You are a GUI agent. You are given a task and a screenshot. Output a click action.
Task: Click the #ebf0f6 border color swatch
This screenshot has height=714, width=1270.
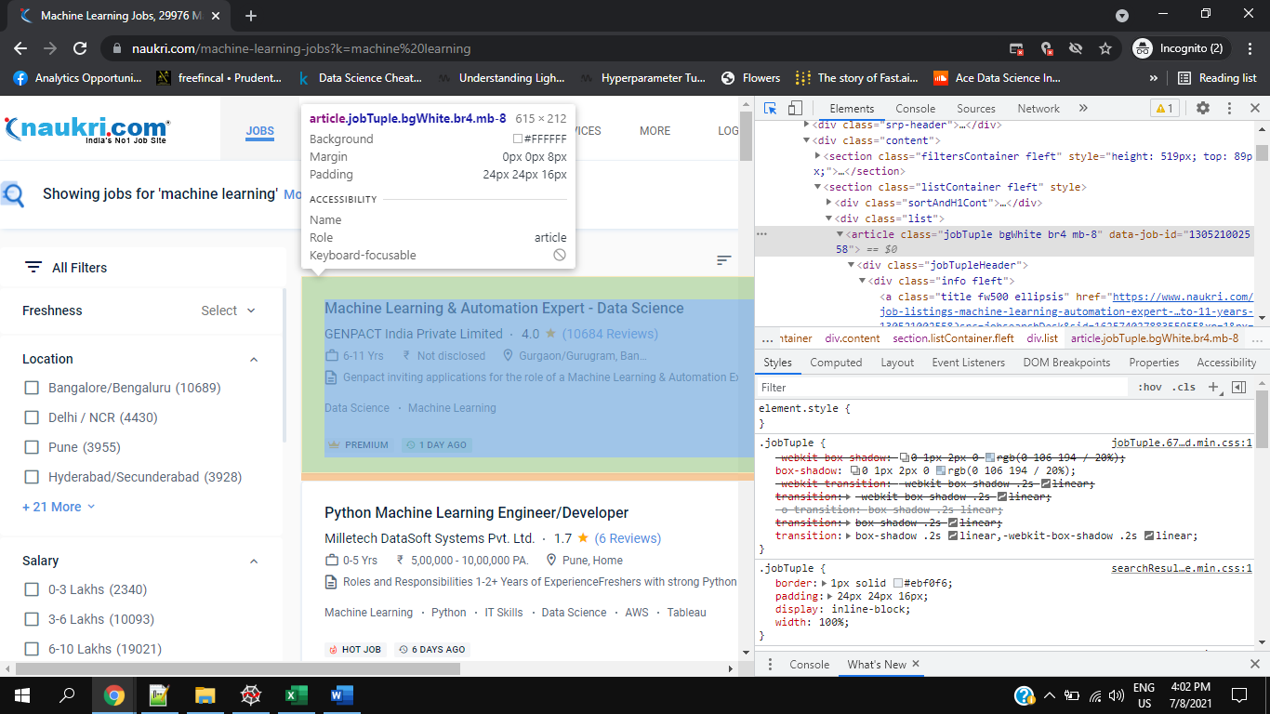tap(898, 583)
